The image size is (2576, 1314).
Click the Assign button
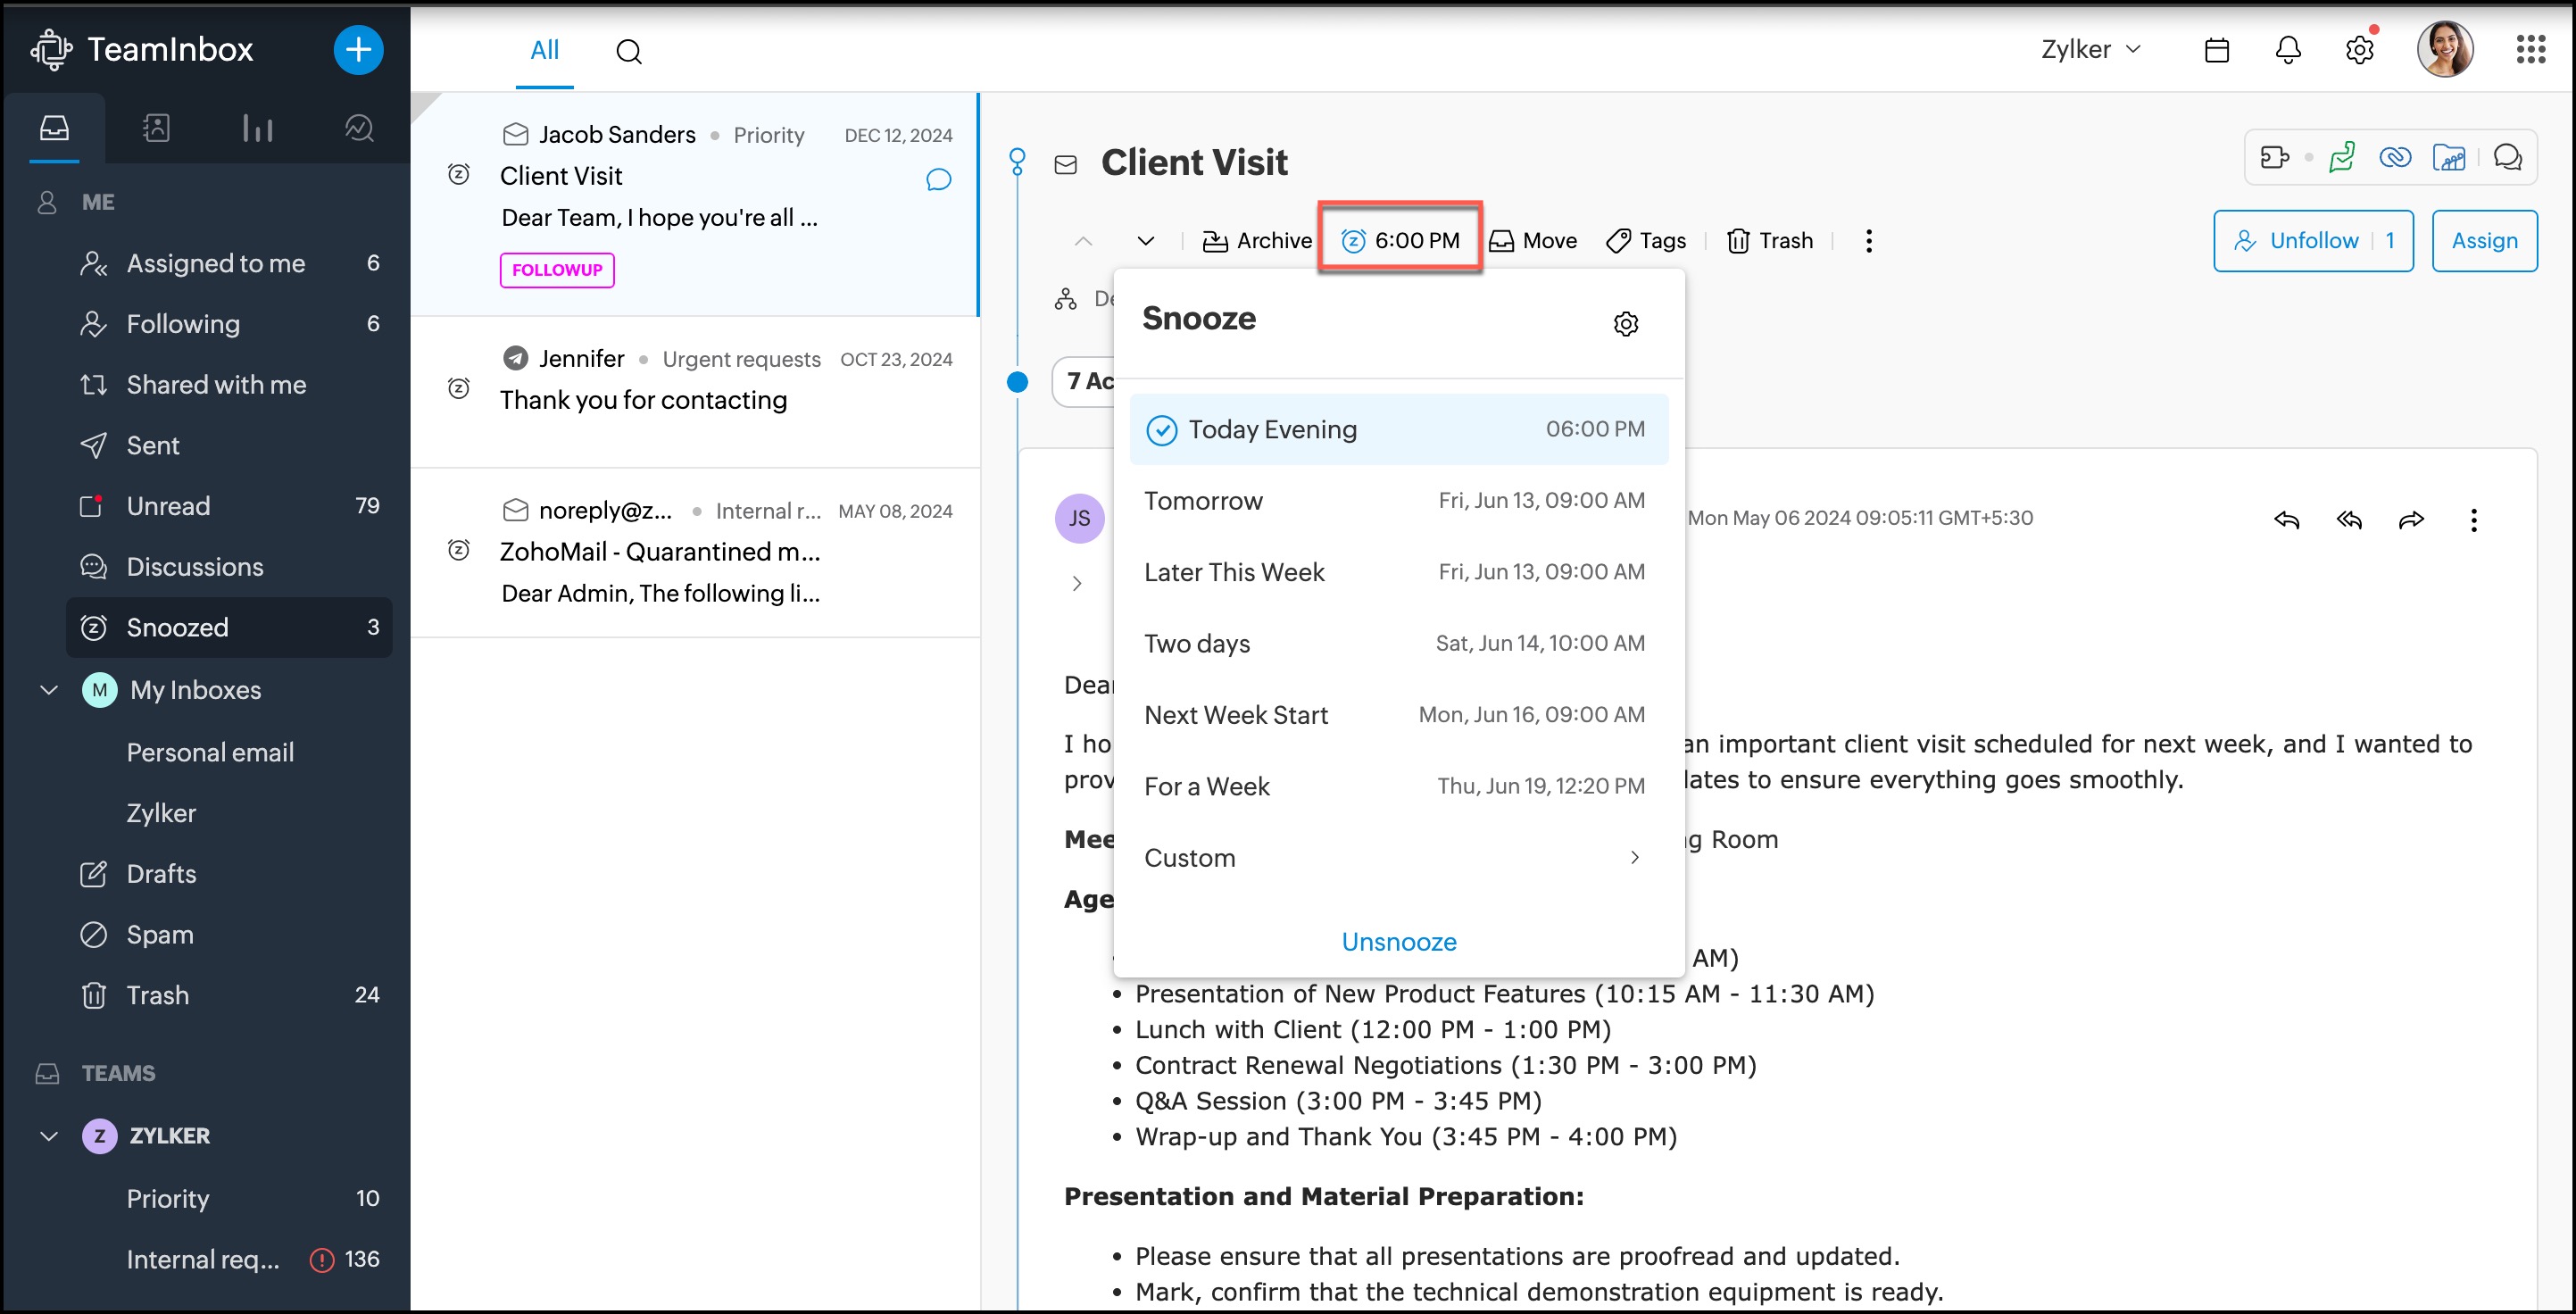coord(2483,240)
